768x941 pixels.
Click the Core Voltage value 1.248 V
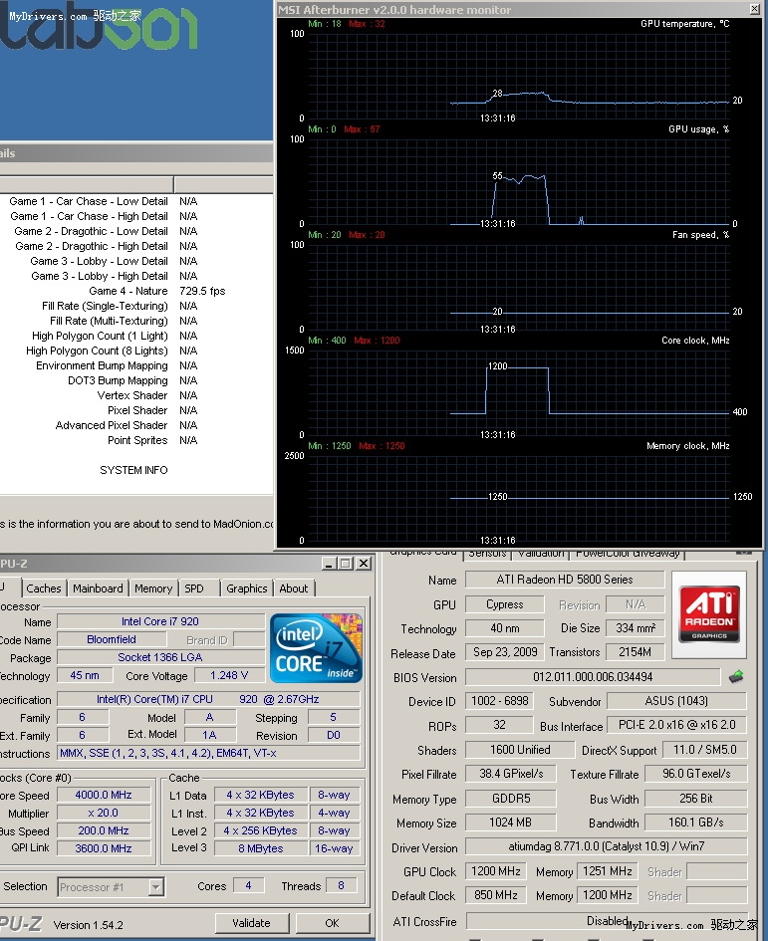[x=229, y=676]
